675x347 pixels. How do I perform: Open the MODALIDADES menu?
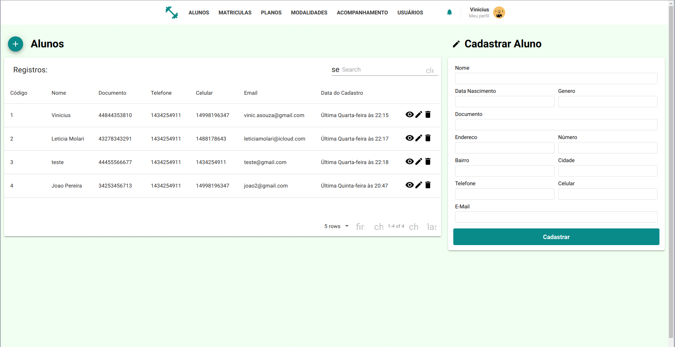[309, 13]
